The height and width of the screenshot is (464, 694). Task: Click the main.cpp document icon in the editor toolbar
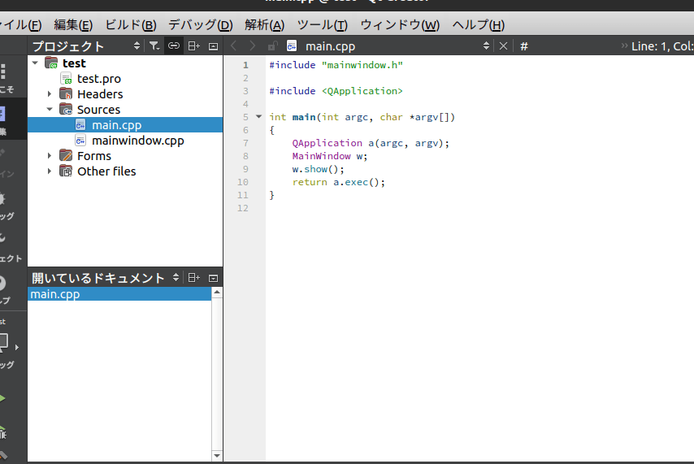point(292,46)
